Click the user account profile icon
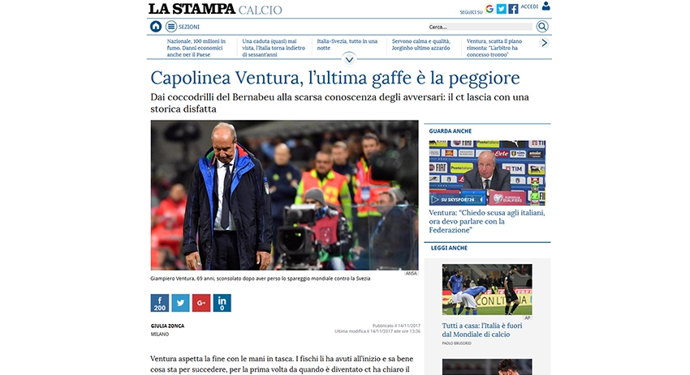 546,6
